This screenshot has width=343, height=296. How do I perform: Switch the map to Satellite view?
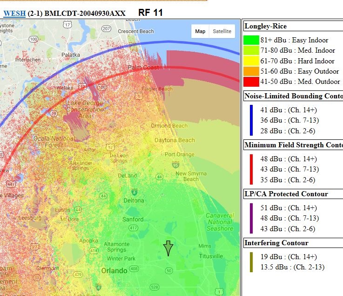tap(222, 31)
